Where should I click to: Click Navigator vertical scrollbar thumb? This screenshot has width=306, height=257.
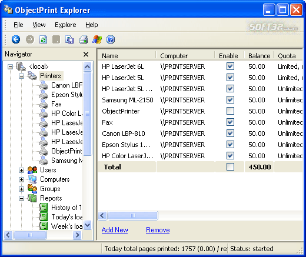pyautogui.click(x=87, y=114)
